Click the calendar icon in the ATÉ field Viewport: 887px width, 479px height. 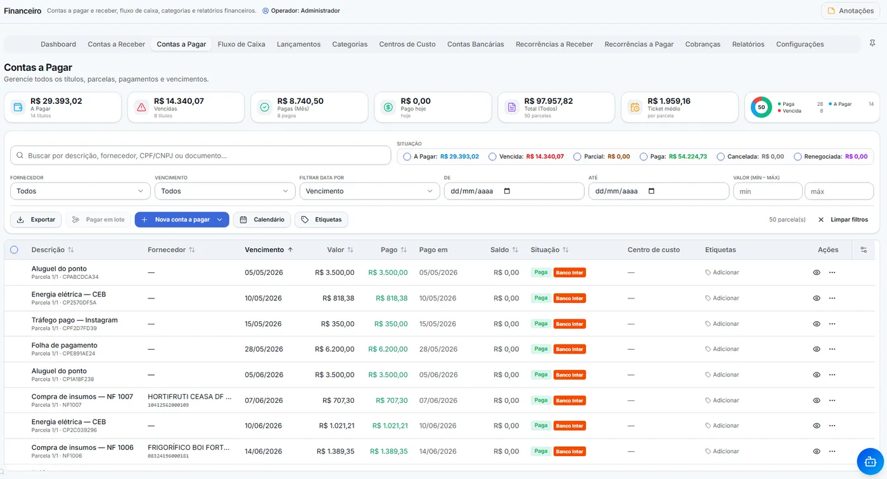[651, 191]
